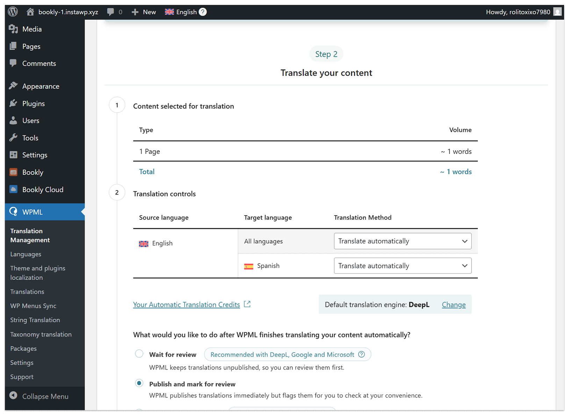Open the comments bubble icon in admin bar

tap(110, 12)
